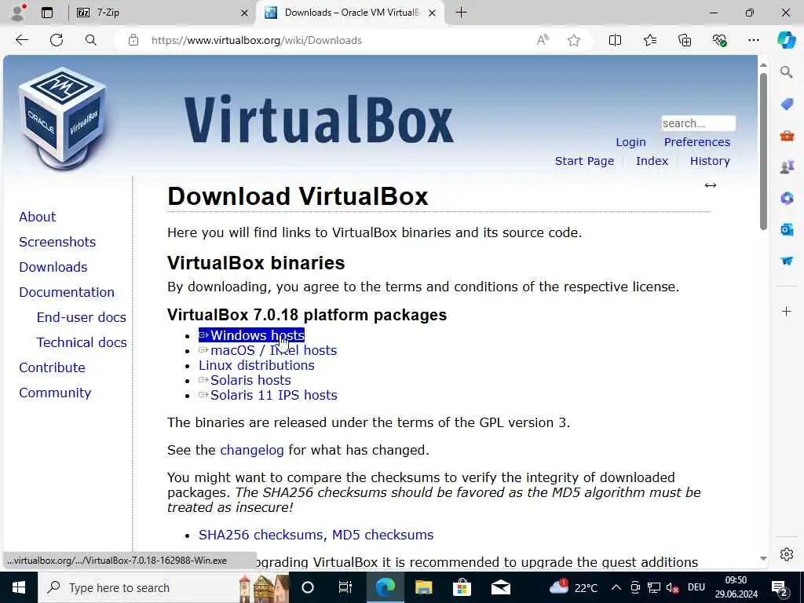Open the Drop paper plane icon in the sidebar
The height and width of the screenshot is (603, 804).
[787, 261]
